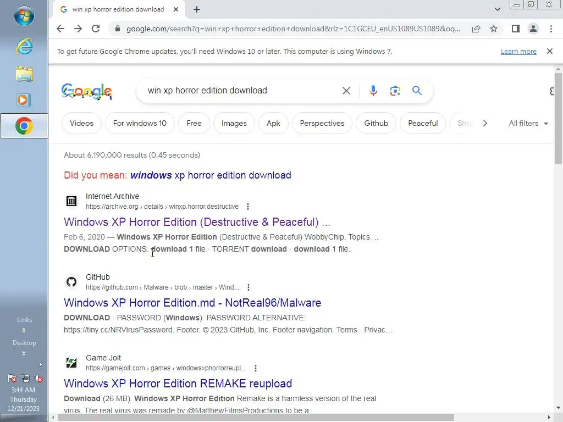563x422 pixels.
Task: Show more filter chips with arrow
Action: pos(485,123)
